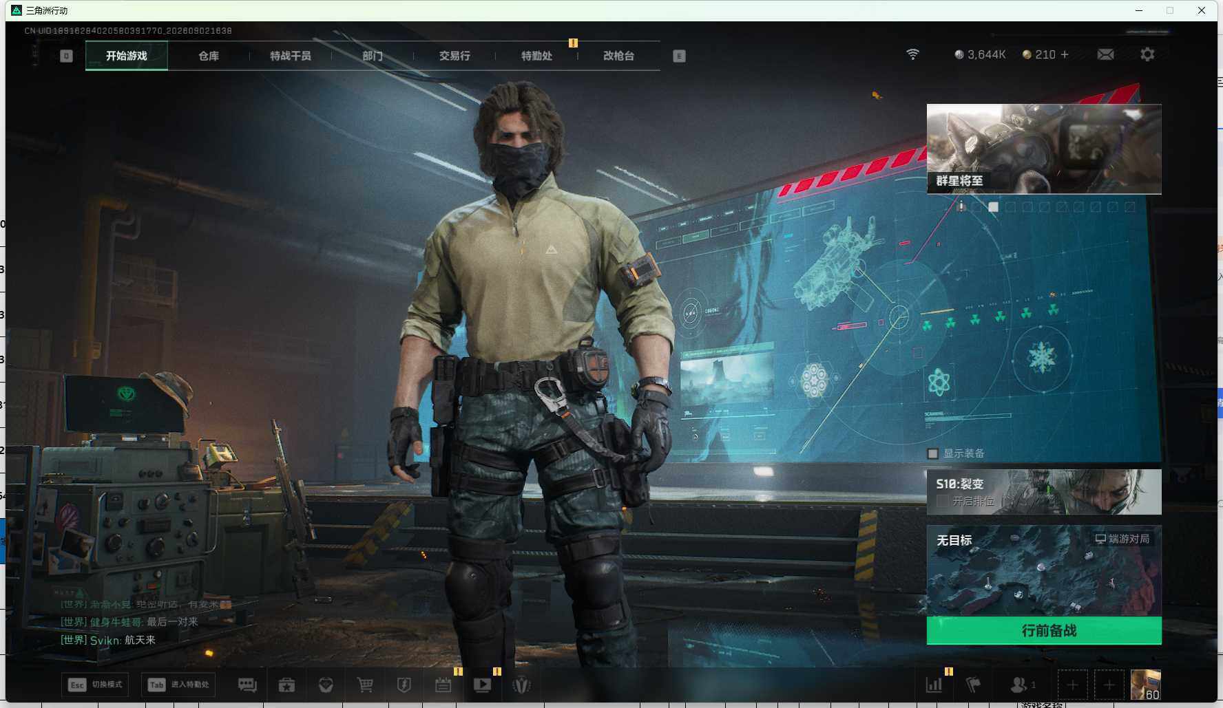This screenshot has width=1223, height=708.
Task: Switch to the 仓库 tab
Action: pos(209,56)
